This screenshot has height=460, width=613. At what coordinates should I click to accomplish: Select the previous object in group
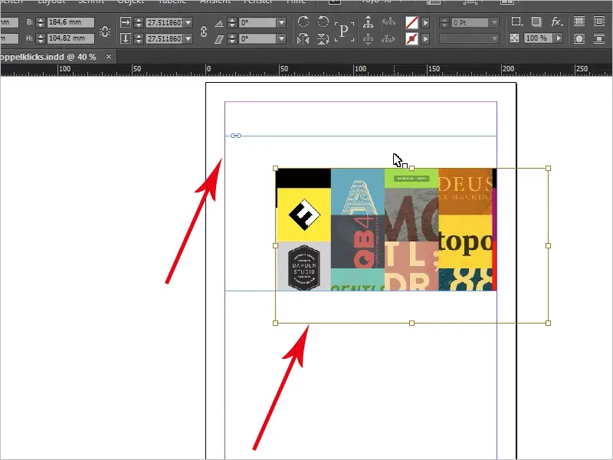point(388,22)
